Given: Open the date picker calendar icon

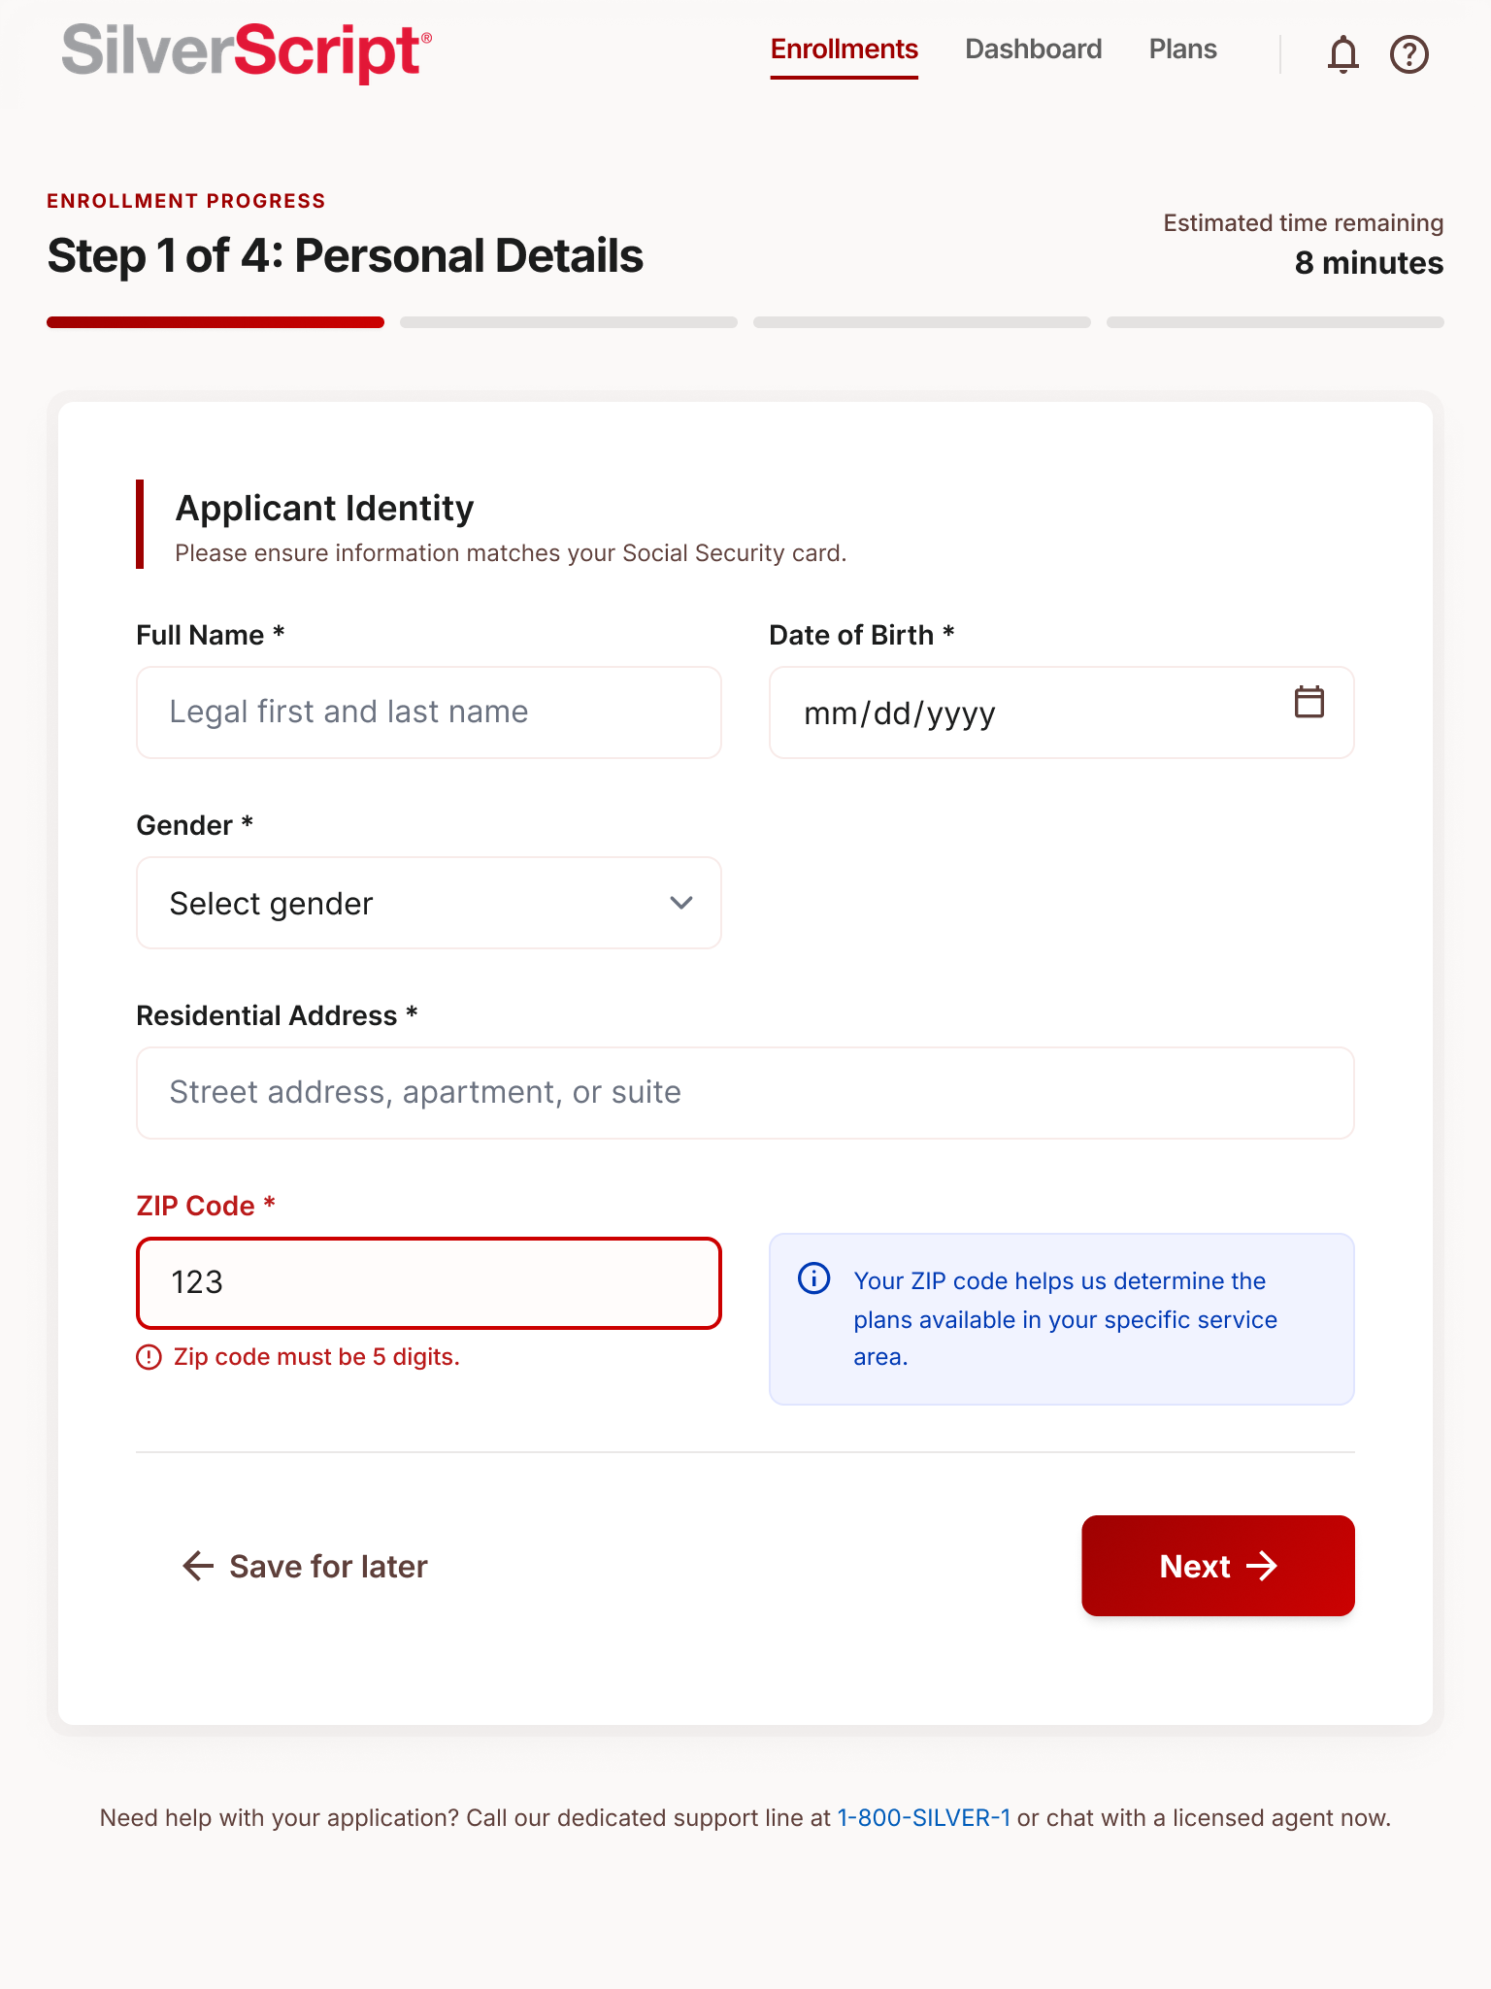Looking at the screenshot, I should (1309, 702).
